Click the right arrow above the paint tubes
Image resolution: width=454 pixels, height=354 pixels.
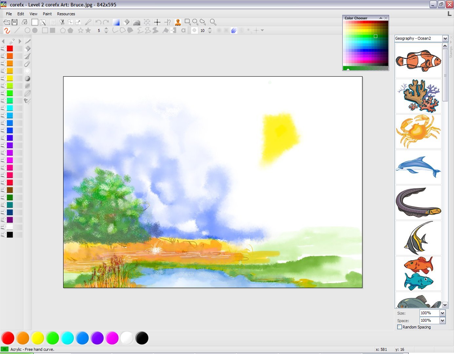coord(20,41)
